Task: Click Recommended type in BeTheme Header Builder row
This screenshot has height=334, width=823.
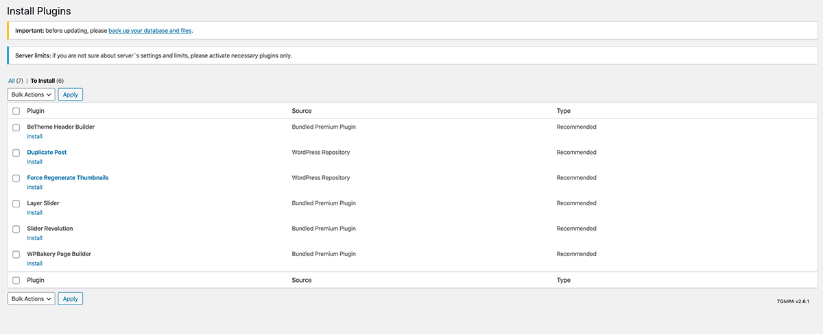Action: [x=577, y=127]
